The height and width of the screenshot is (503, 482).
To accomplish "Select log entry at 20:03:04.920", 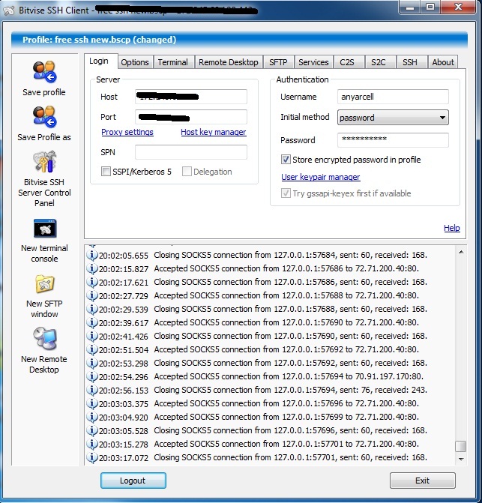I will pyautogui.click(x=253, y=417).
